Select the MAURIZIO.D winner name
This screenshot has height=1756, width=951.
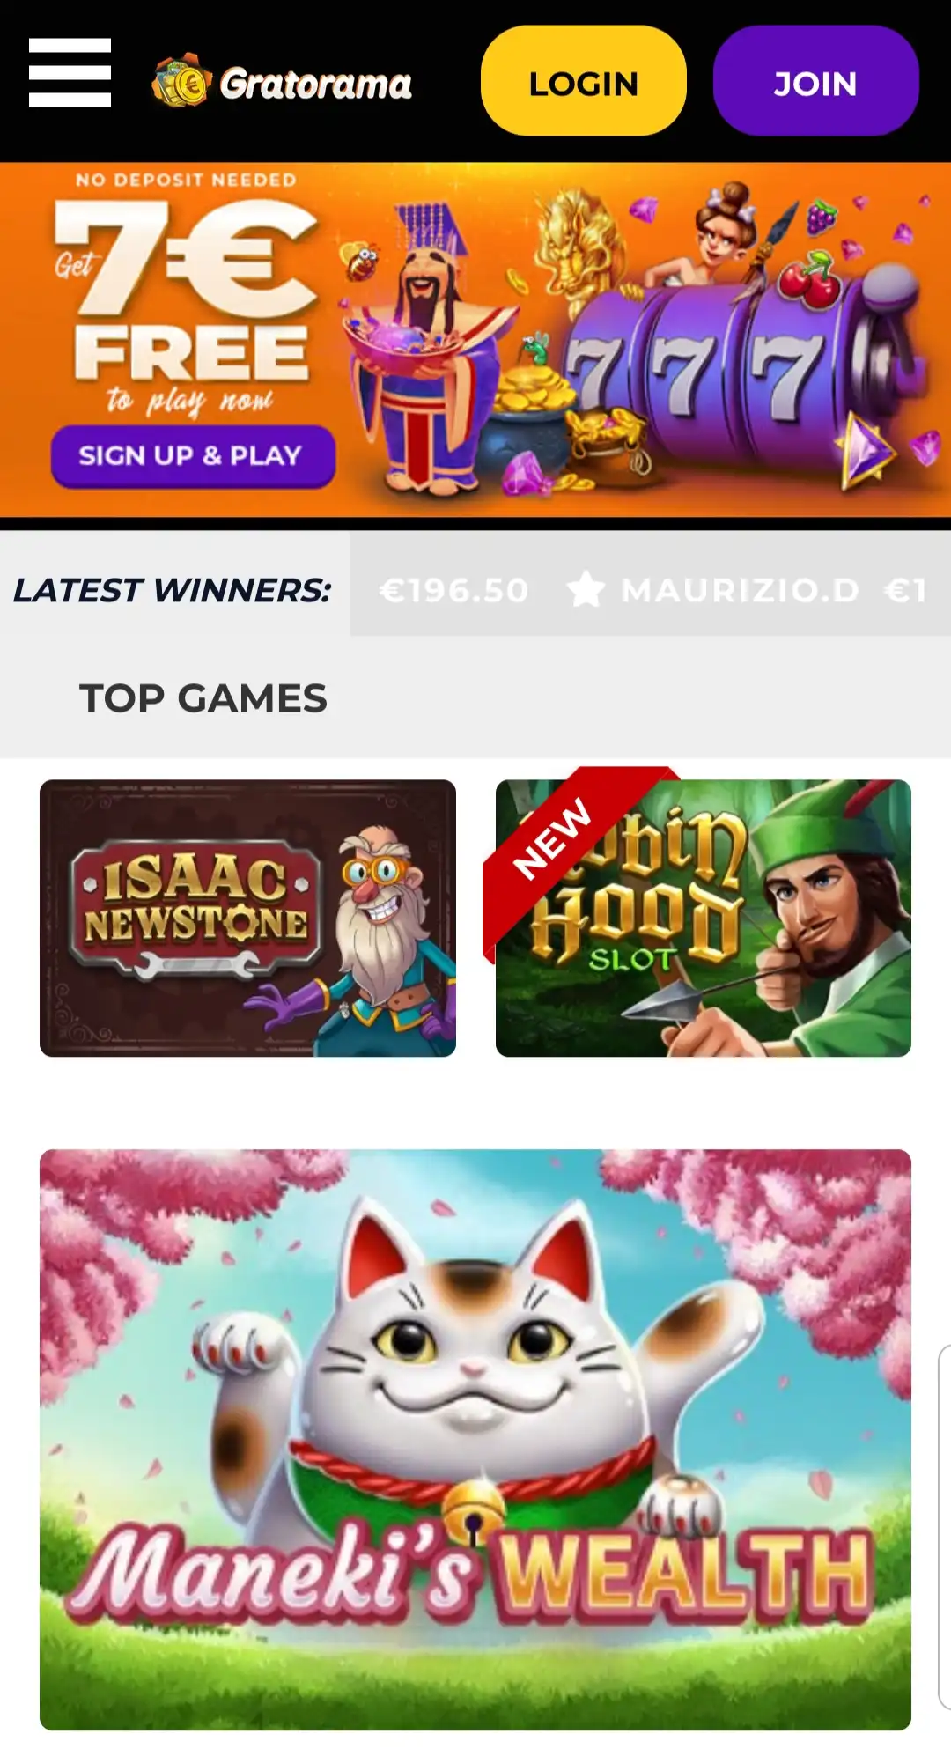coord(740,590)
